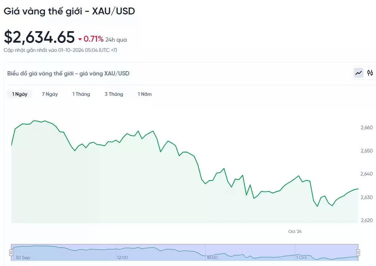This screenshot has width=376, height=266.
Task: Select the 1 Ngày time range
Action: click(x=20, y=94)
